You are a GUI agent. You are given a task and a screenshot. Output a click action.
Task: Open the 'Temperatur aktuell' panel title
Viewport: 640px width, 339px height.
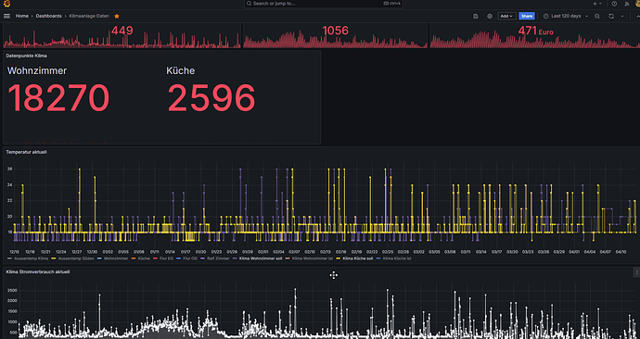pyautogui.click(x=27, y=152)
